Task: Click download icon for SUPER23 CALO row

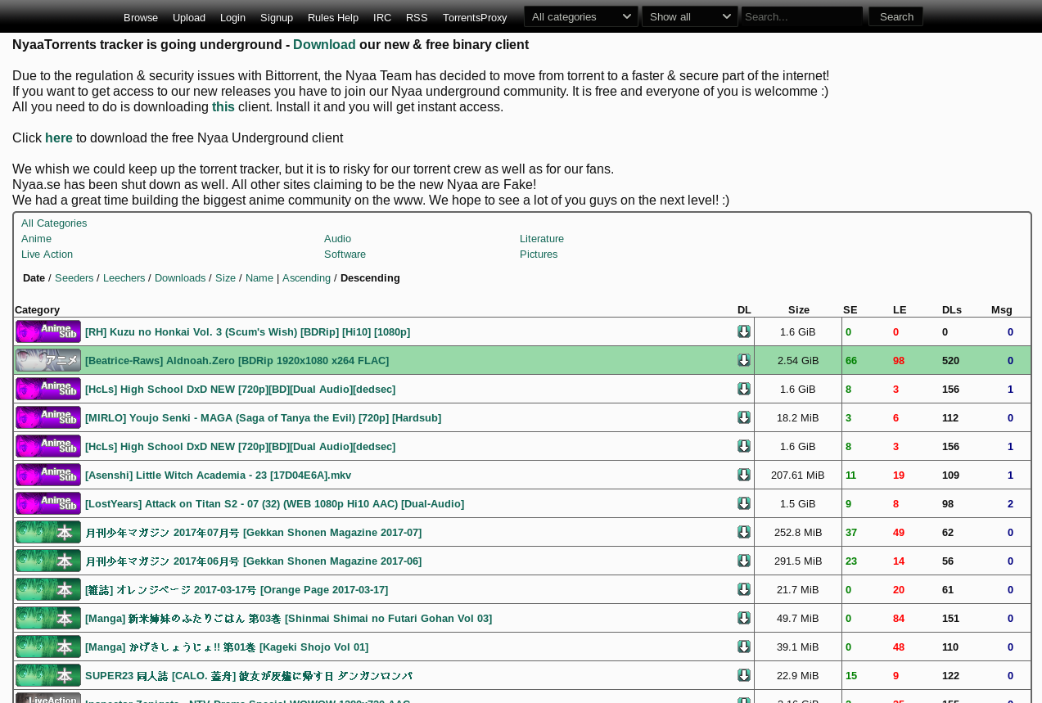Action: (x=744, y=675)
